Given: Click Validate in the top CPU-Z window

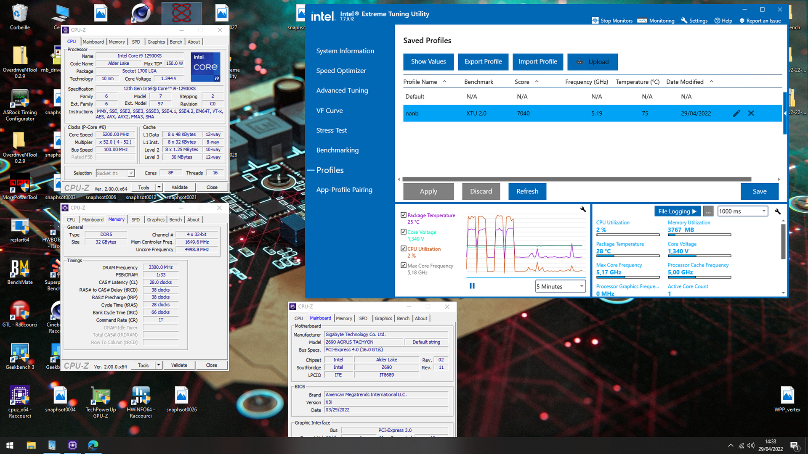Looking at the screenshot, I should (x=180, y=187).
